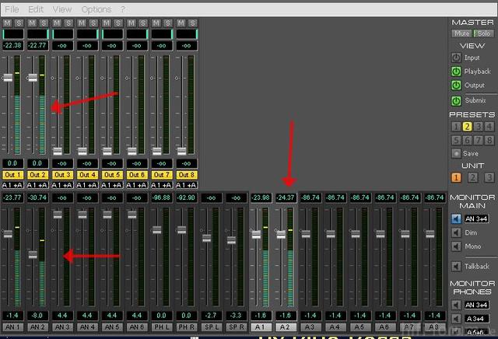
Task: Toggle the Output view power icon
Action: (x=456, y=86)
